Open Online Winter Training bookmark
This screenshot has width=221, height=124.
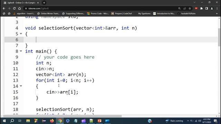tap(48, 13)
